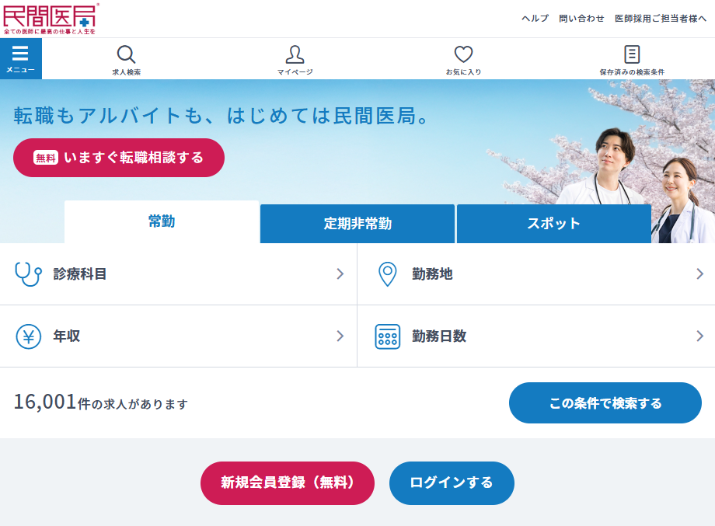Click the 民間医局 logo
This screenshot has width=715, height=526.
pyautogui.click(x=51, y=16)
